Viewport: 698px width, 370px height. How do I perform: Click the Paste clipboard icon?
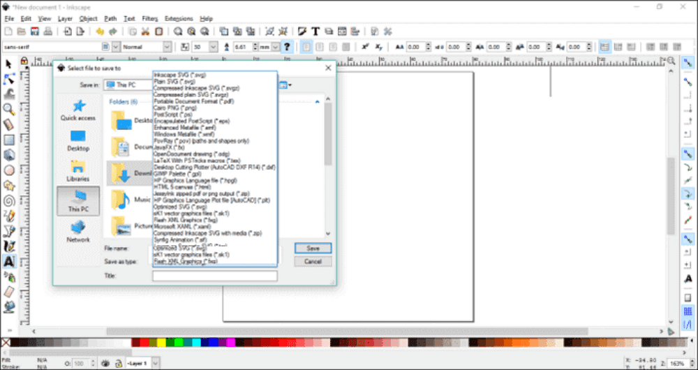tap(158, 31)
